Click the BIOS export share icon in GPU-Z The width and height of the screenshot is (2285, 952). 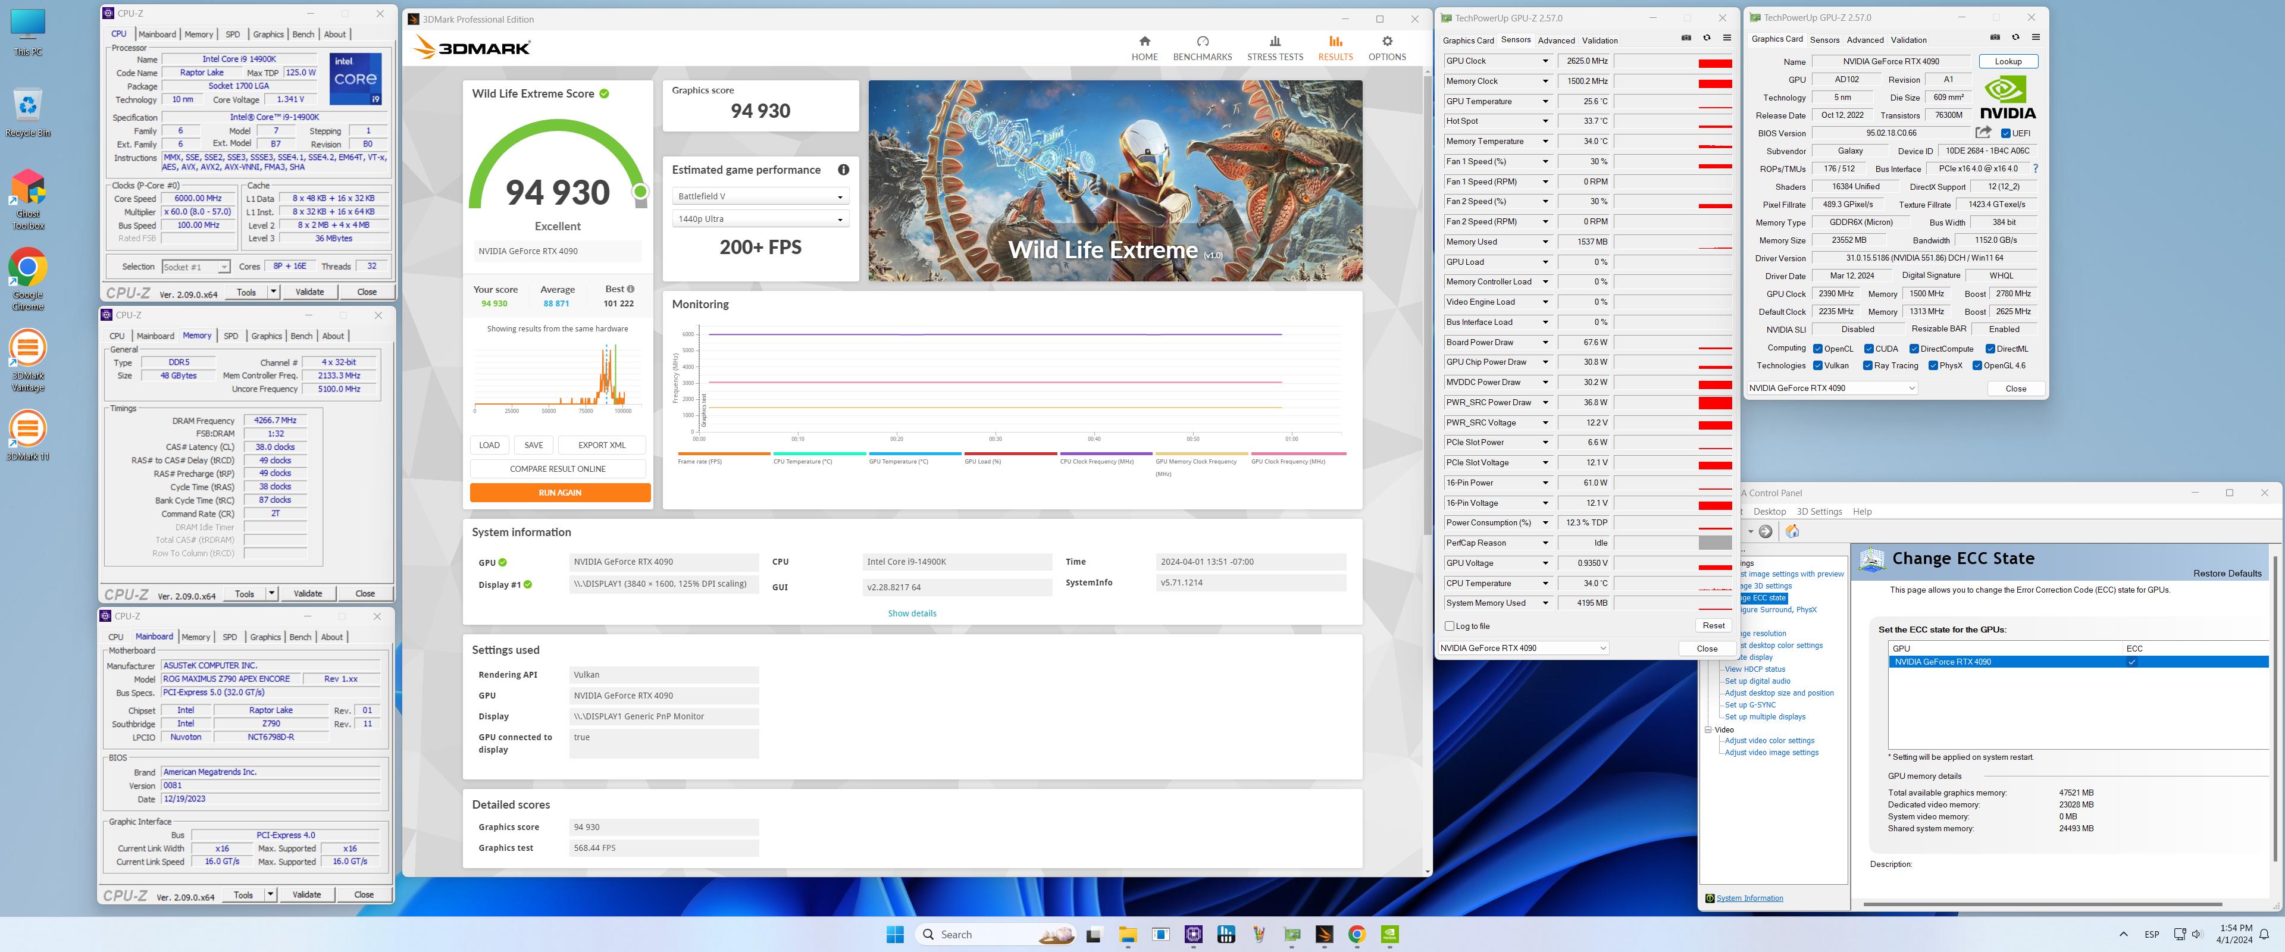[x=1983, y=132]
